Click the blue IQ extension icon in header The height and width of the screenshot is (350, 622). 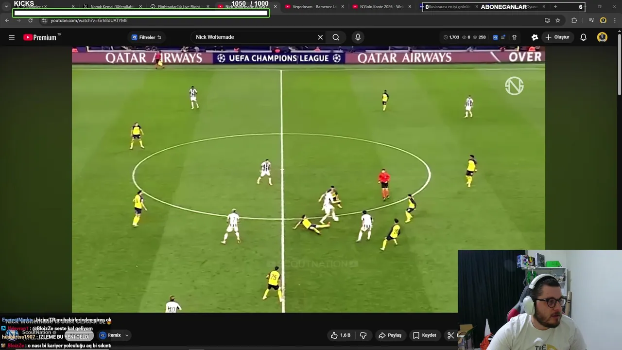[495, 37]
